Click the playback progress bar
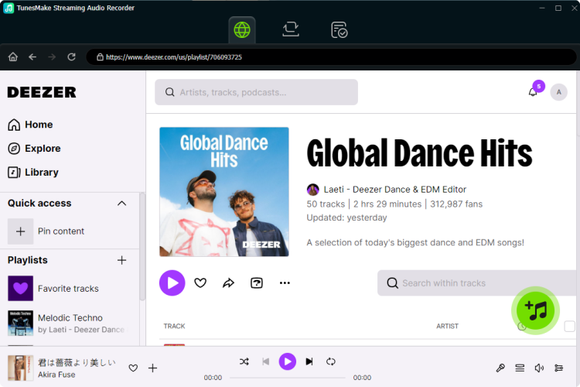 click(288, 378)
